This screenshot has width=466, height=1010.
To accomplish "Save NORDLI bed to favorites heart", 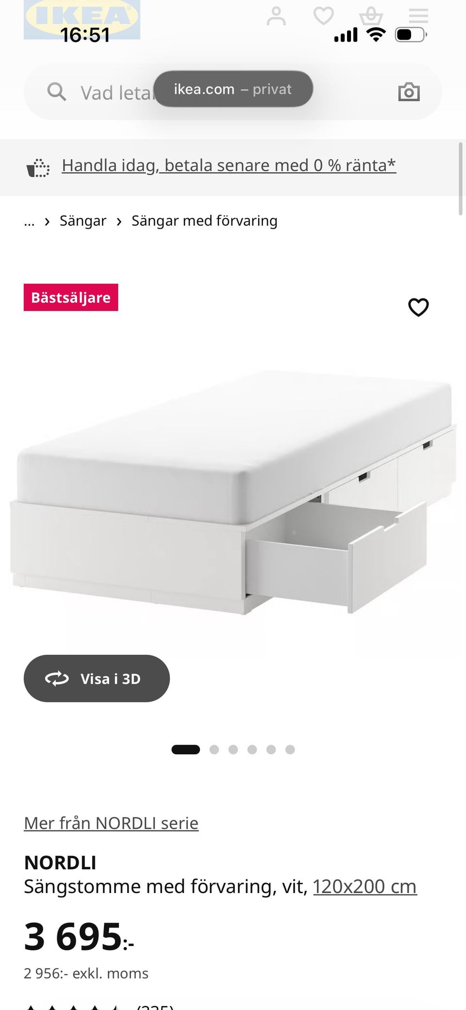I will point(418,307).
